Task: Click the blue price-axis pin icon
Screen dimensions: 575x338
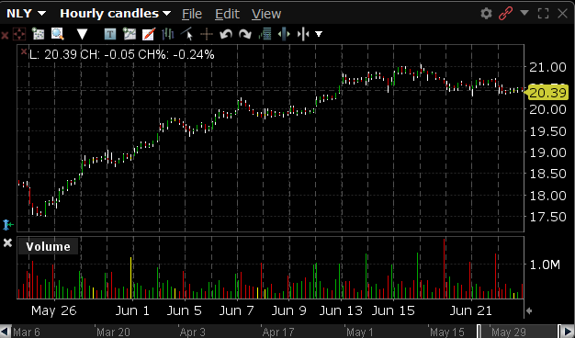Action: (x=7, y=224)
